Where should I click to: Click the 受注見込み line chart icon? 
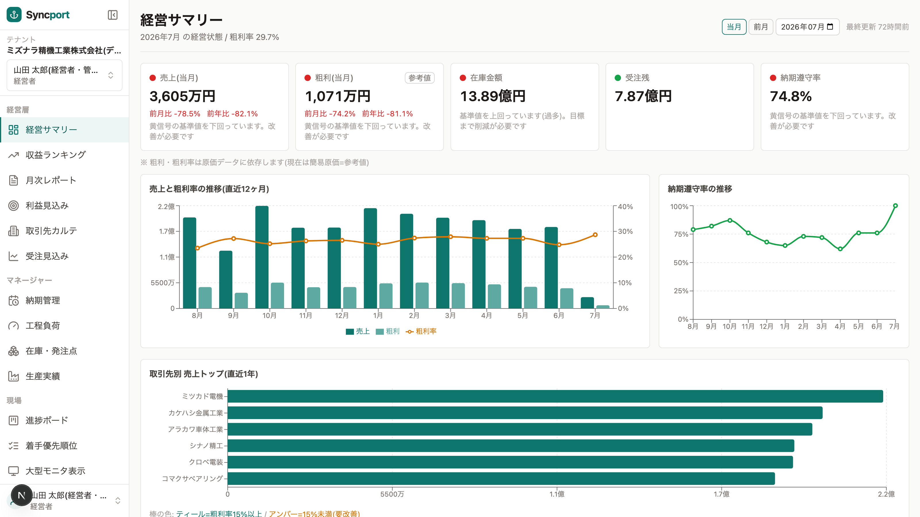coord(14,256)
